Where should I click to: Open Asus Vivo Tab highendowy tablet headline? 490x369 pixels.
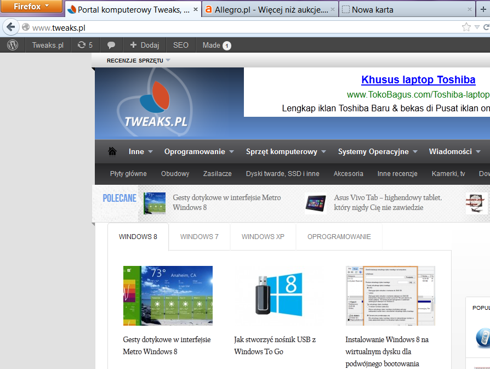pyautogui.click(x=388, y=202)
